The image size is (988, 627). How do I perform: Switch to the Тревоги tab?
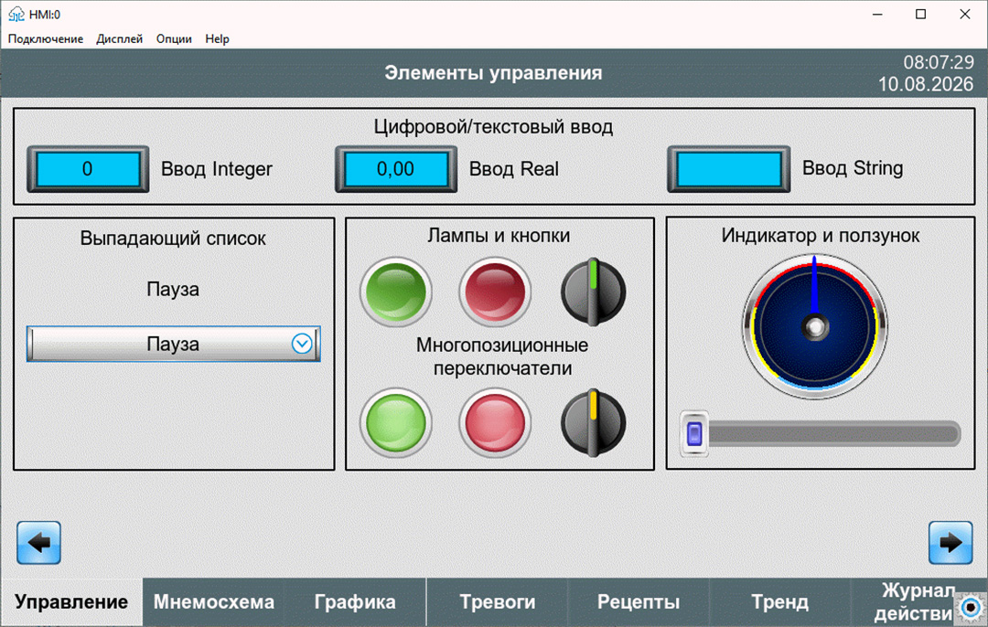click(497, 601)
